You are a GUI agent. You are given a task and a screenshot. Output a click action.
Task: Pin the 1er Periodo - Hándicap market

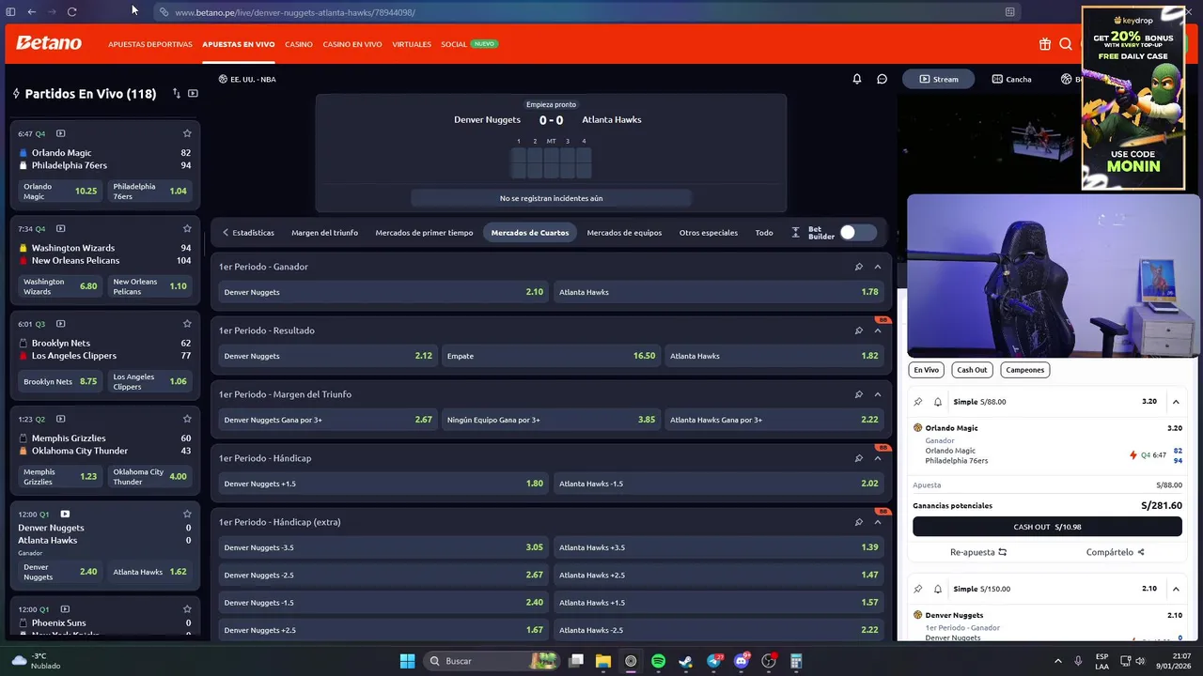(x=858, y=458)
